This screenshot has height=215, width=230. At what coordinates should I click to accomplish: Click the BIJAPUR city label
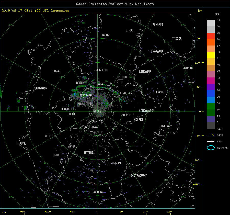point(104,35)
